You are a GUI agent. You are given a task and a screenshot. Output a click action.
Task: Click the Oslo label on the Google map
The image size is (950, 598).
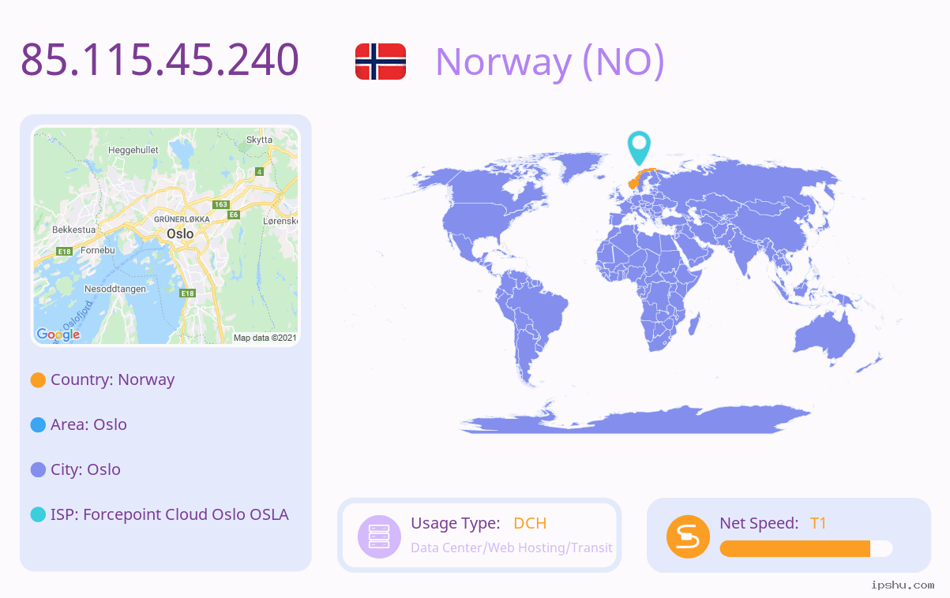point(180,234)
